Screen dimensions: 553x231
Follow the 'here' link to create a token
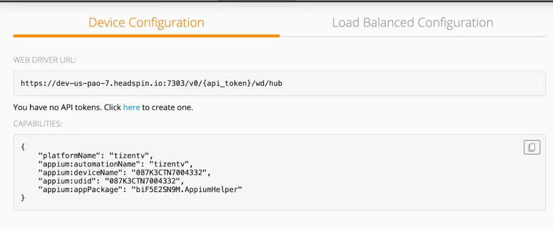click(x=132, y=108)
